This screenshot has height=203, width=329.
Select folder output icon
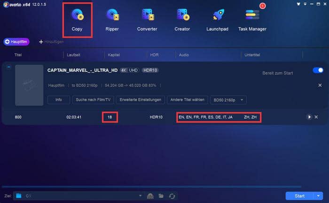point(161,196)
